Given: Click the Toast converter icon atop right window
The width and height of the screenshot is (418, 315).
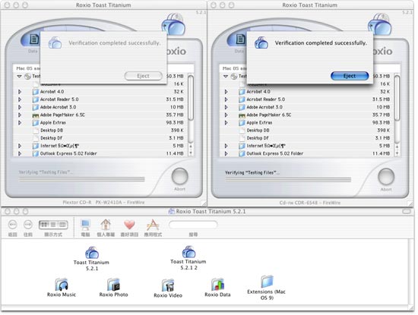Looking at the screenshot, I should [379, 24].
